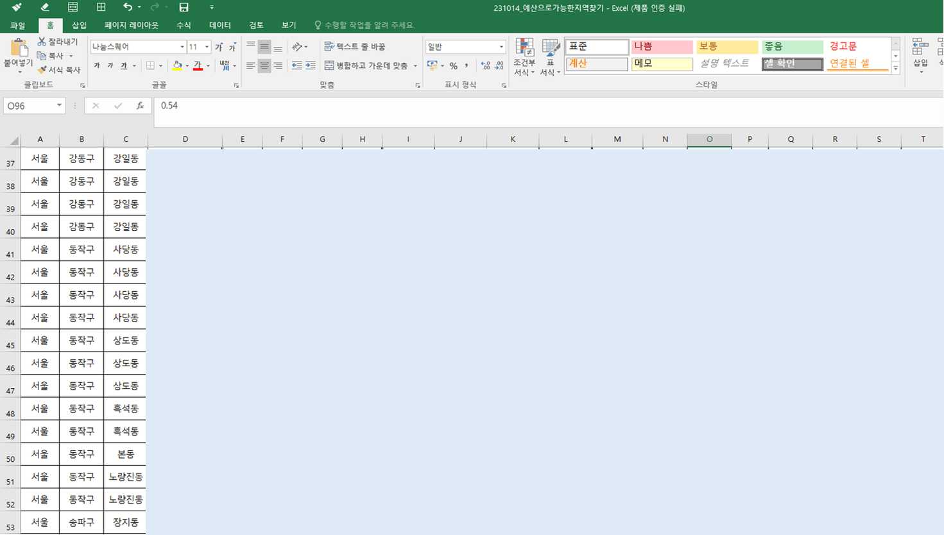Screen dimensions: 944x535
Task: Click the Cut (잘라내기) scissors icon
Action: point(42,42)
